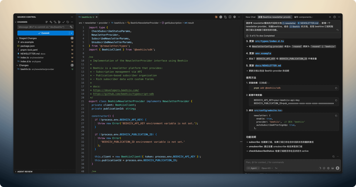This screenshot has height=187, width=356.
Task: Open the developers.beehiiv.com docs link
Action: tap(116, 90)
